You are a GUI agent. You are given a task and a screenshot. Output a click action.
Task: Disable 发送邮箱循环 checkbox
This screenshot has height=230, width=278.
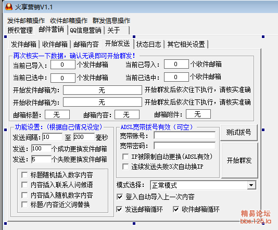119,209
